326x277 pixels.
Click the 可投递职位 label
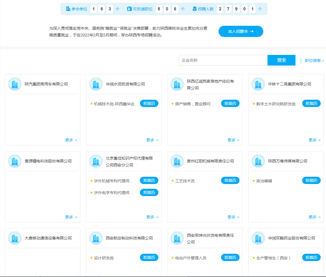(143, 9)
